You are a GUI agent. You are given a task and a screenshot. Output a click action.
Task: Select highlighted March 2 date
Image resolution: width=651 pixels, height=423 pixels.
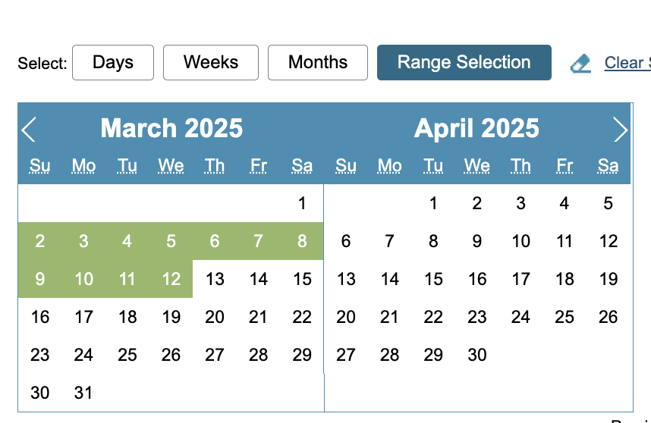[x=39, y=241]
